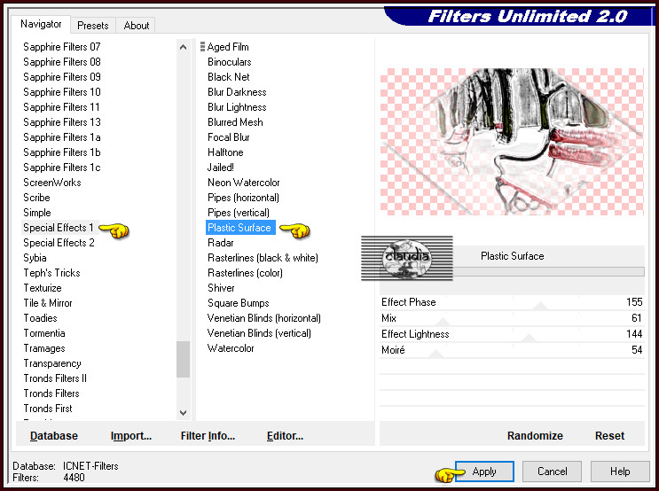The height and width of the screenshot is (491, 659).
Task: Choose the Square Bumps filter
Action: pos(239,303)
